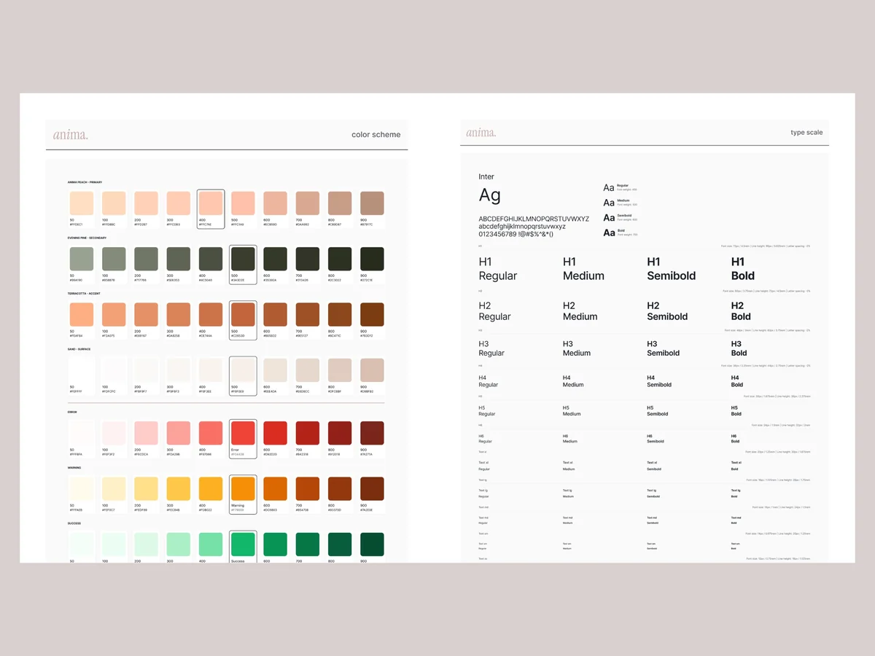Click the 'Aa Regular' weight sample

click(621, 187)
